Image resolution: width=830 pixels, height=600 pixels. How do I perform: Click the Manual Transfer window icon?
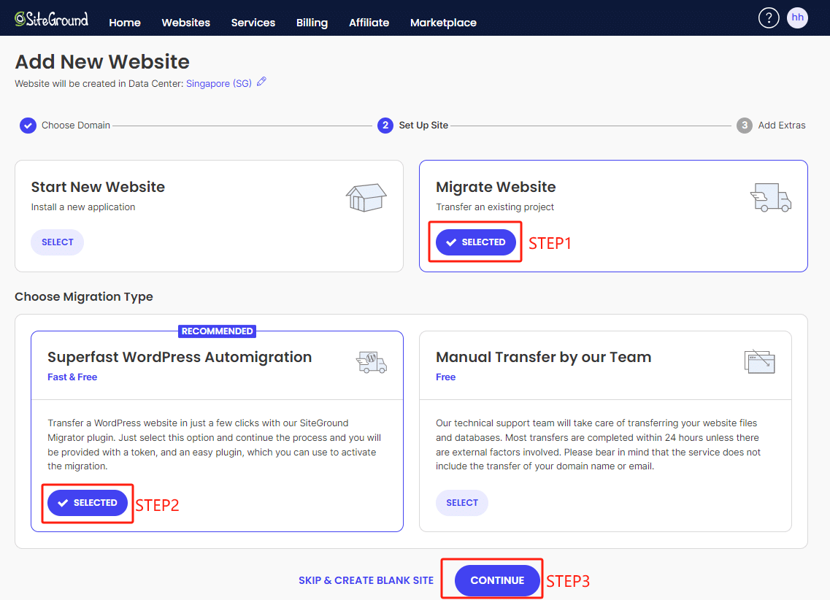tap(760, 362)
